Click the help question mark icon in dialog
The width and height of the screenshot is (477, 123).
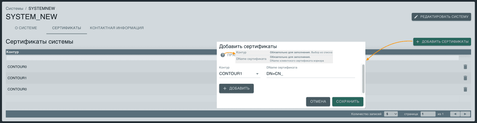point(222,55)
